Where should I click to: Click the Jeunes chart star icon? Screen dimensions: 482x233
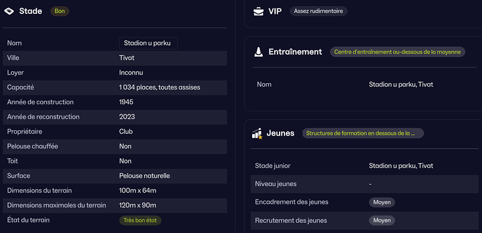click(x=257, y=133)
